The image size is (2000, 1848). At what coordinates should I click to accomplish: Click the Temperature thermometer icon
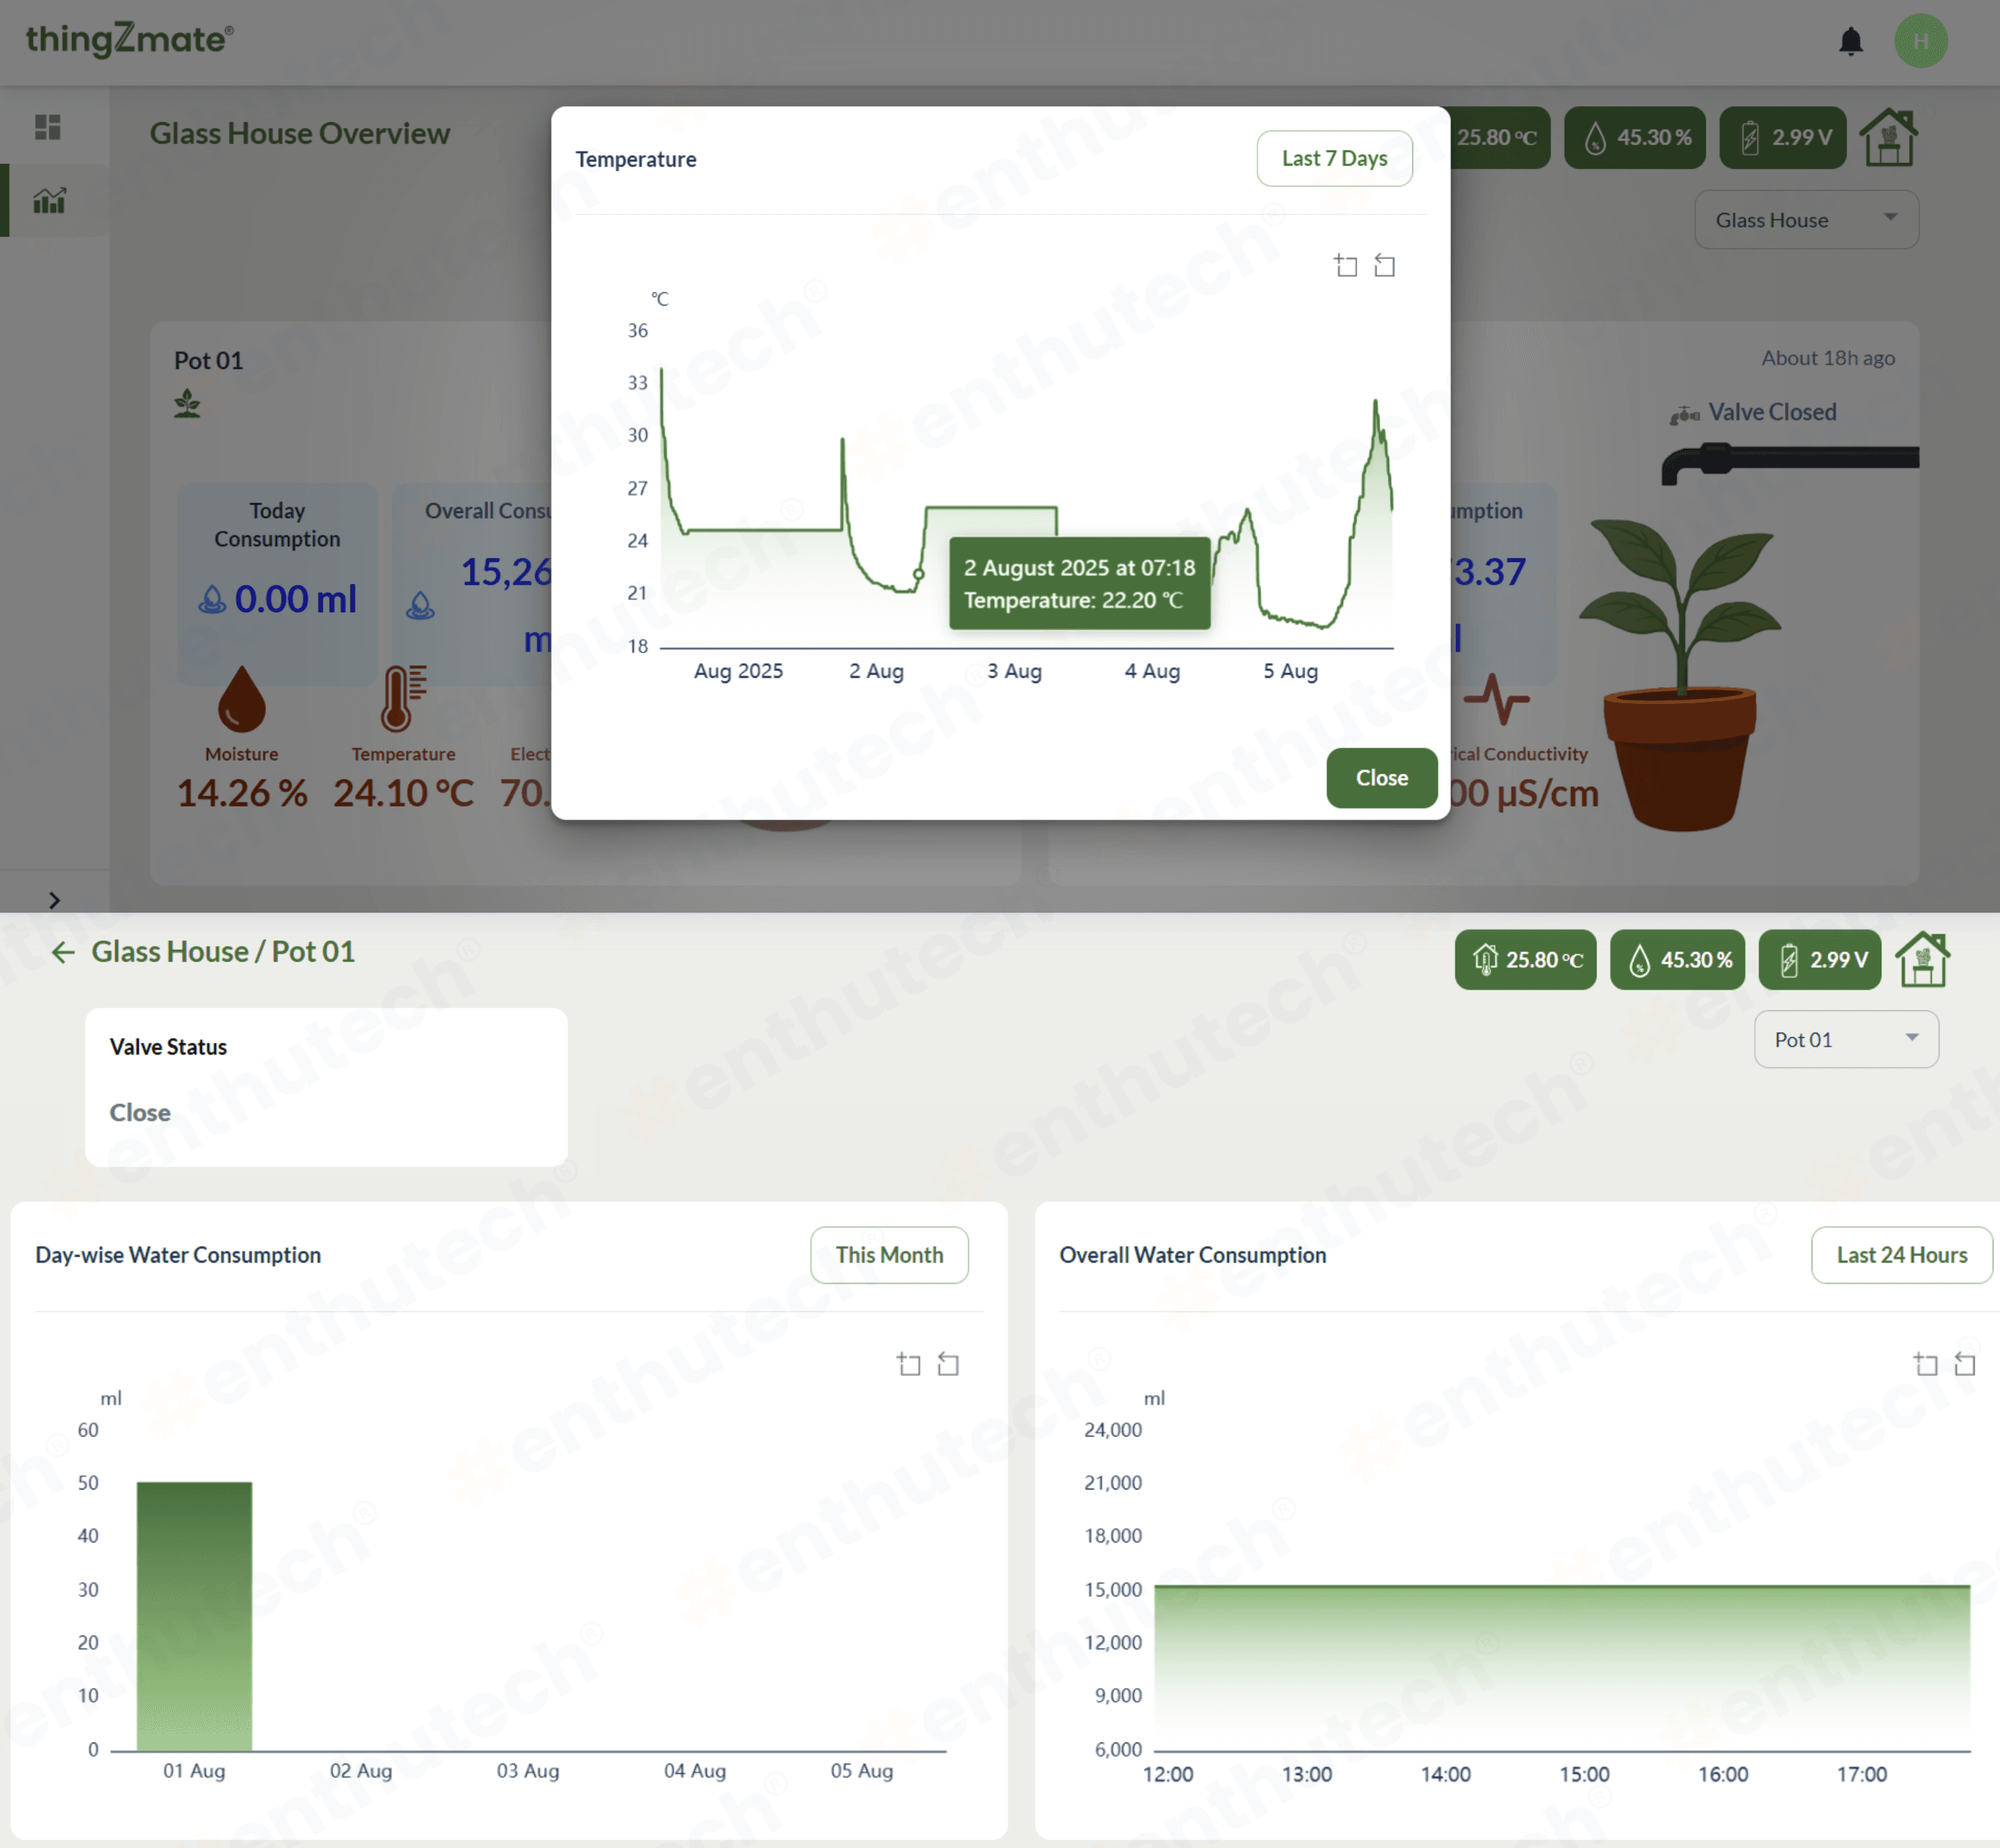coord(403,698)
